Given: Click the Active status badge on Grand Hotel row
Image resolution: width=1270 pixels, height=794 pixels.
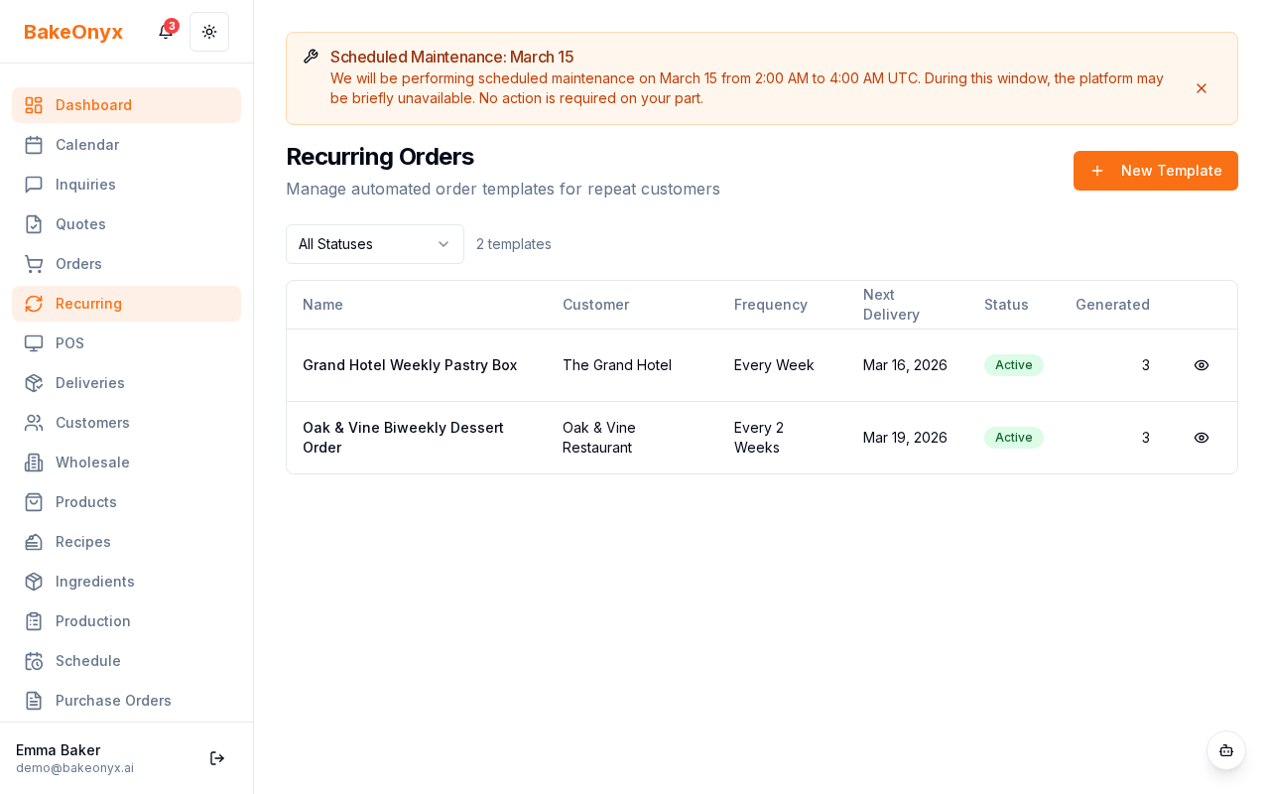Looking at the screenshot, I should coord(1013,365).
